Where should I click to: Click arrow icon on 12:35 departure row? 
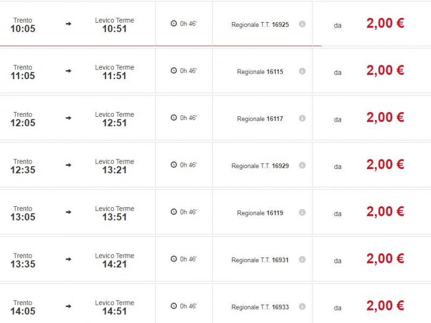pos(68,165)
